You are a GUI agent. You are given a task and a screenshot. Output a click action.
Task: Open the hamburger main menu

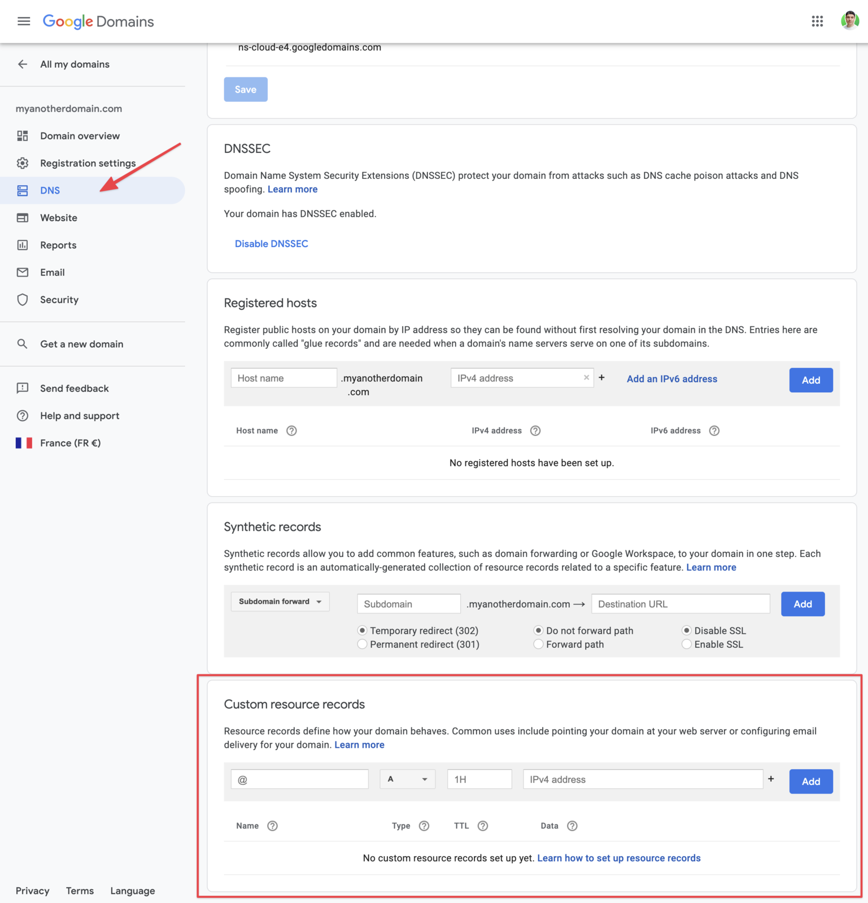point(24,21)
